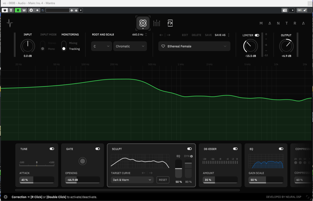Screen dimensions: 313x201
Task: Expand the Chromatic scale dropdown
Action: [130, 46]
